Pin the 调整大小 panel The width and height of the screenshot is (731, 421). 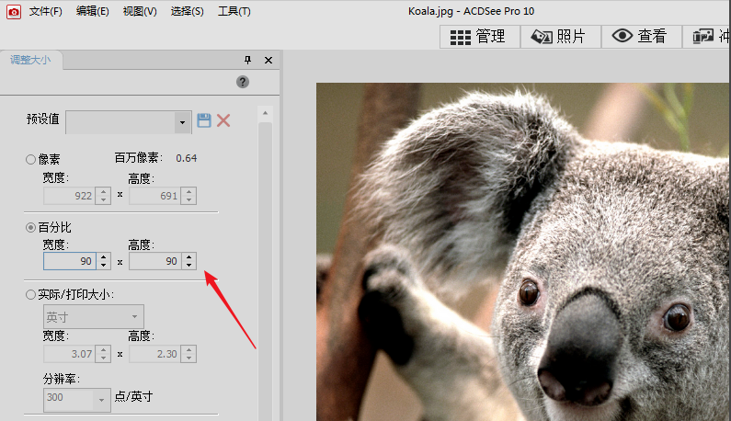[247, 60]
